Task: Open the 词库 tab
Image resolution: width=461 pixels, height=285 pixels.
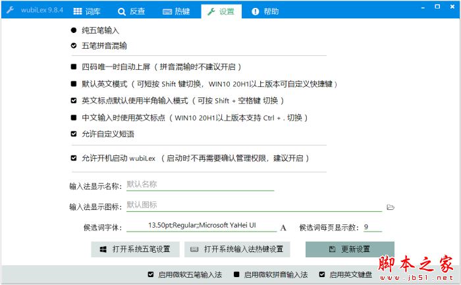Action: coord(87,11)
